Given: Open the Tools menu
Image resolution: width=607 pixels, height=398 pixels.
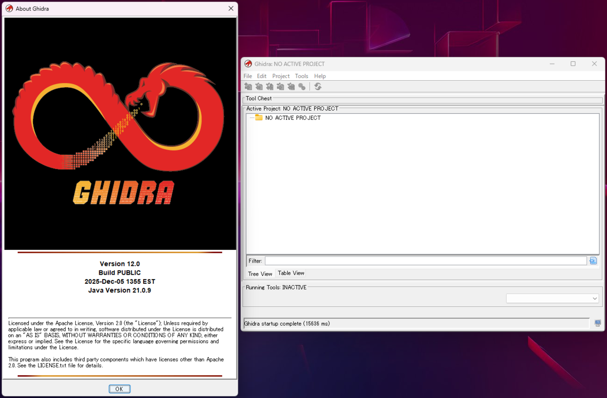Looking at the screenshot, I should point(301,76).
